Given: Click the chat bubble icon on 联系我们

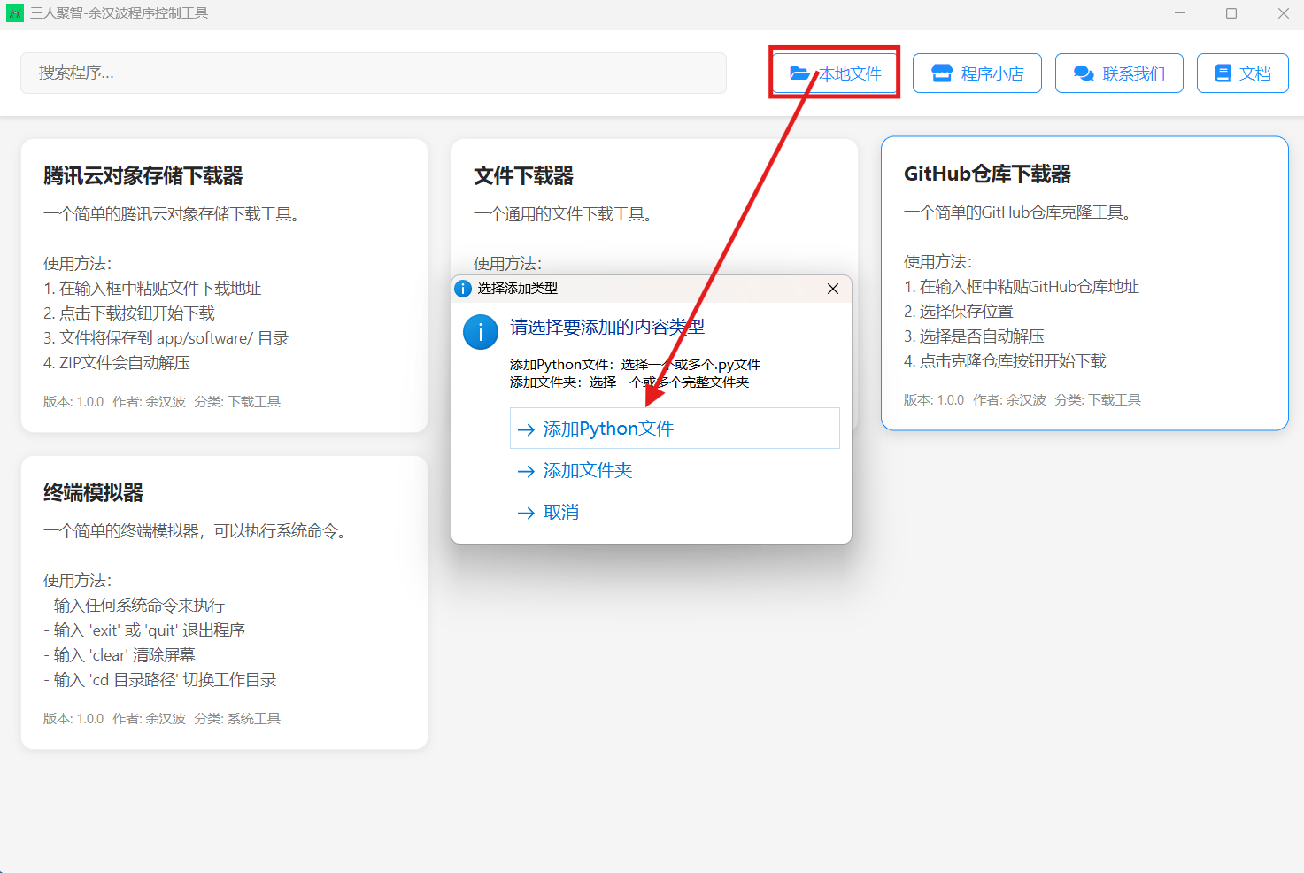Looking at the screenshot, I should (x=1084, y=73).
